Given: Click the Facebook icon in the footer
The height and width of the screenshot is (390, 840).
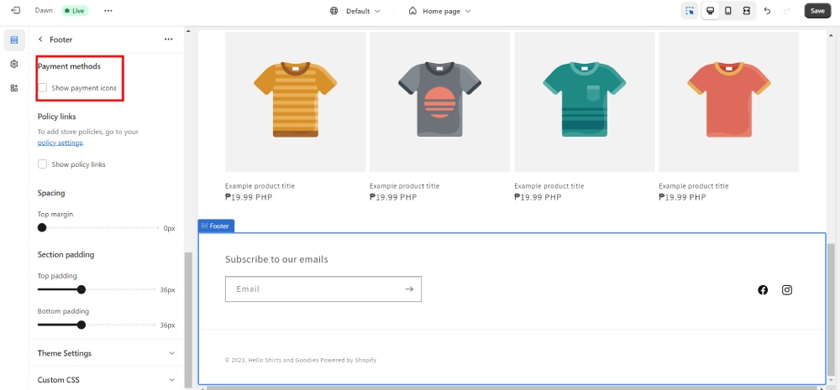Looking at the screenshot, I should (x=763, y=290).
